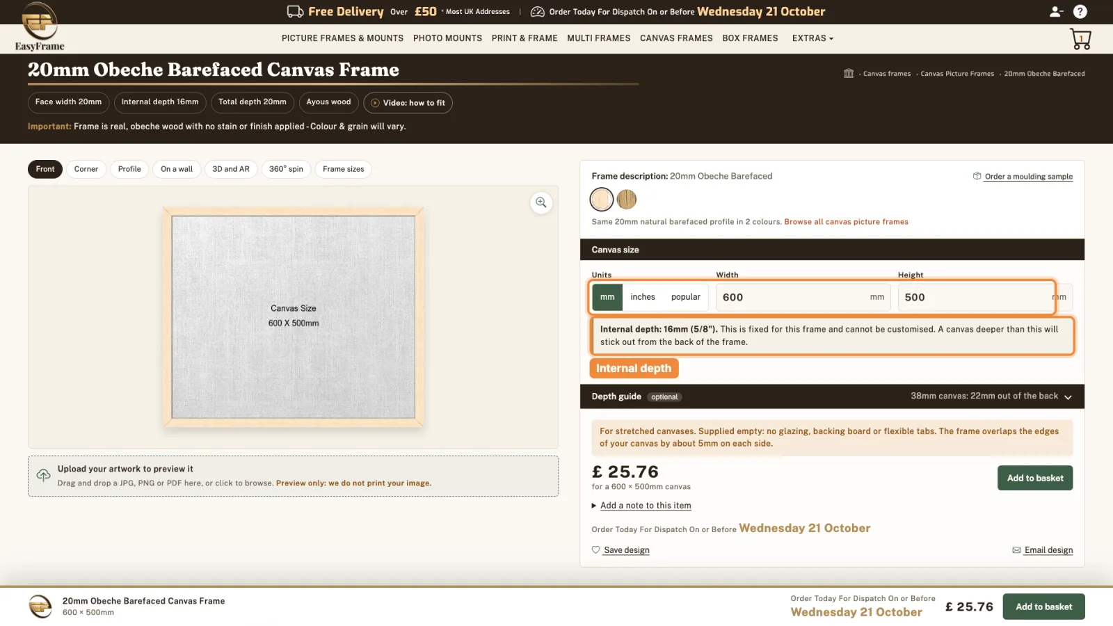1113x626 pixels.
Task: Switch to the Profile view tab
Action: [x=129, y=169]
